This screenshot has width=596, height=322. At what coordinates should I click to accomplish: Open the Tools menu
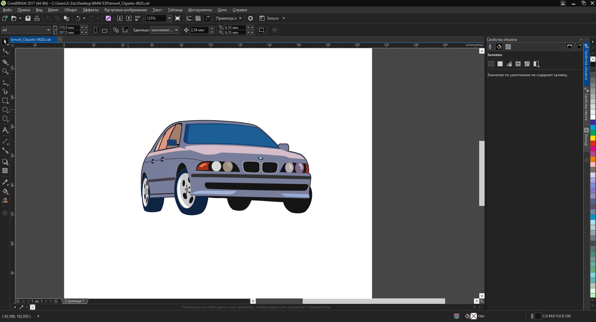point(200,10)
